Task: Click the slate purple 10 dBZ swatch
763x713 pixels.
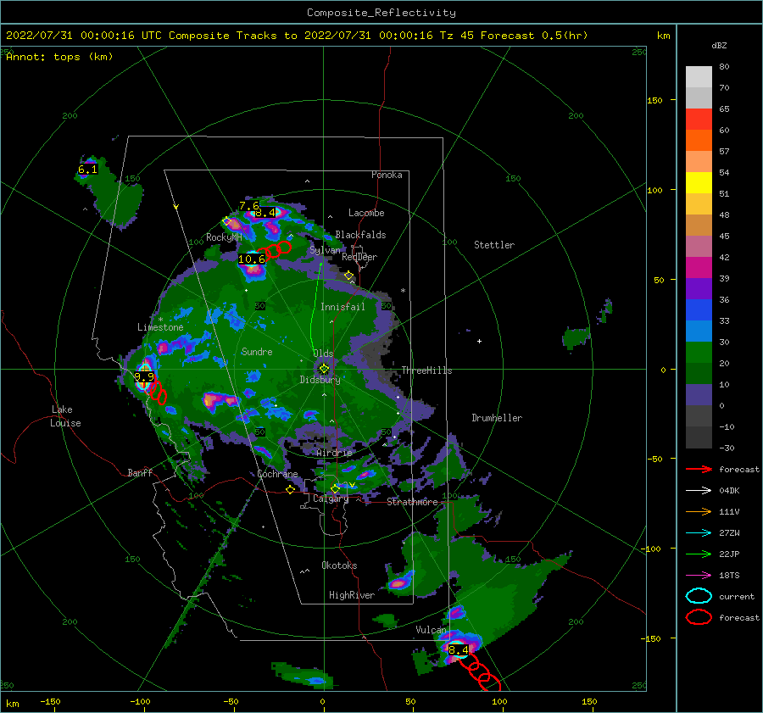Action: tap(699, 394)
